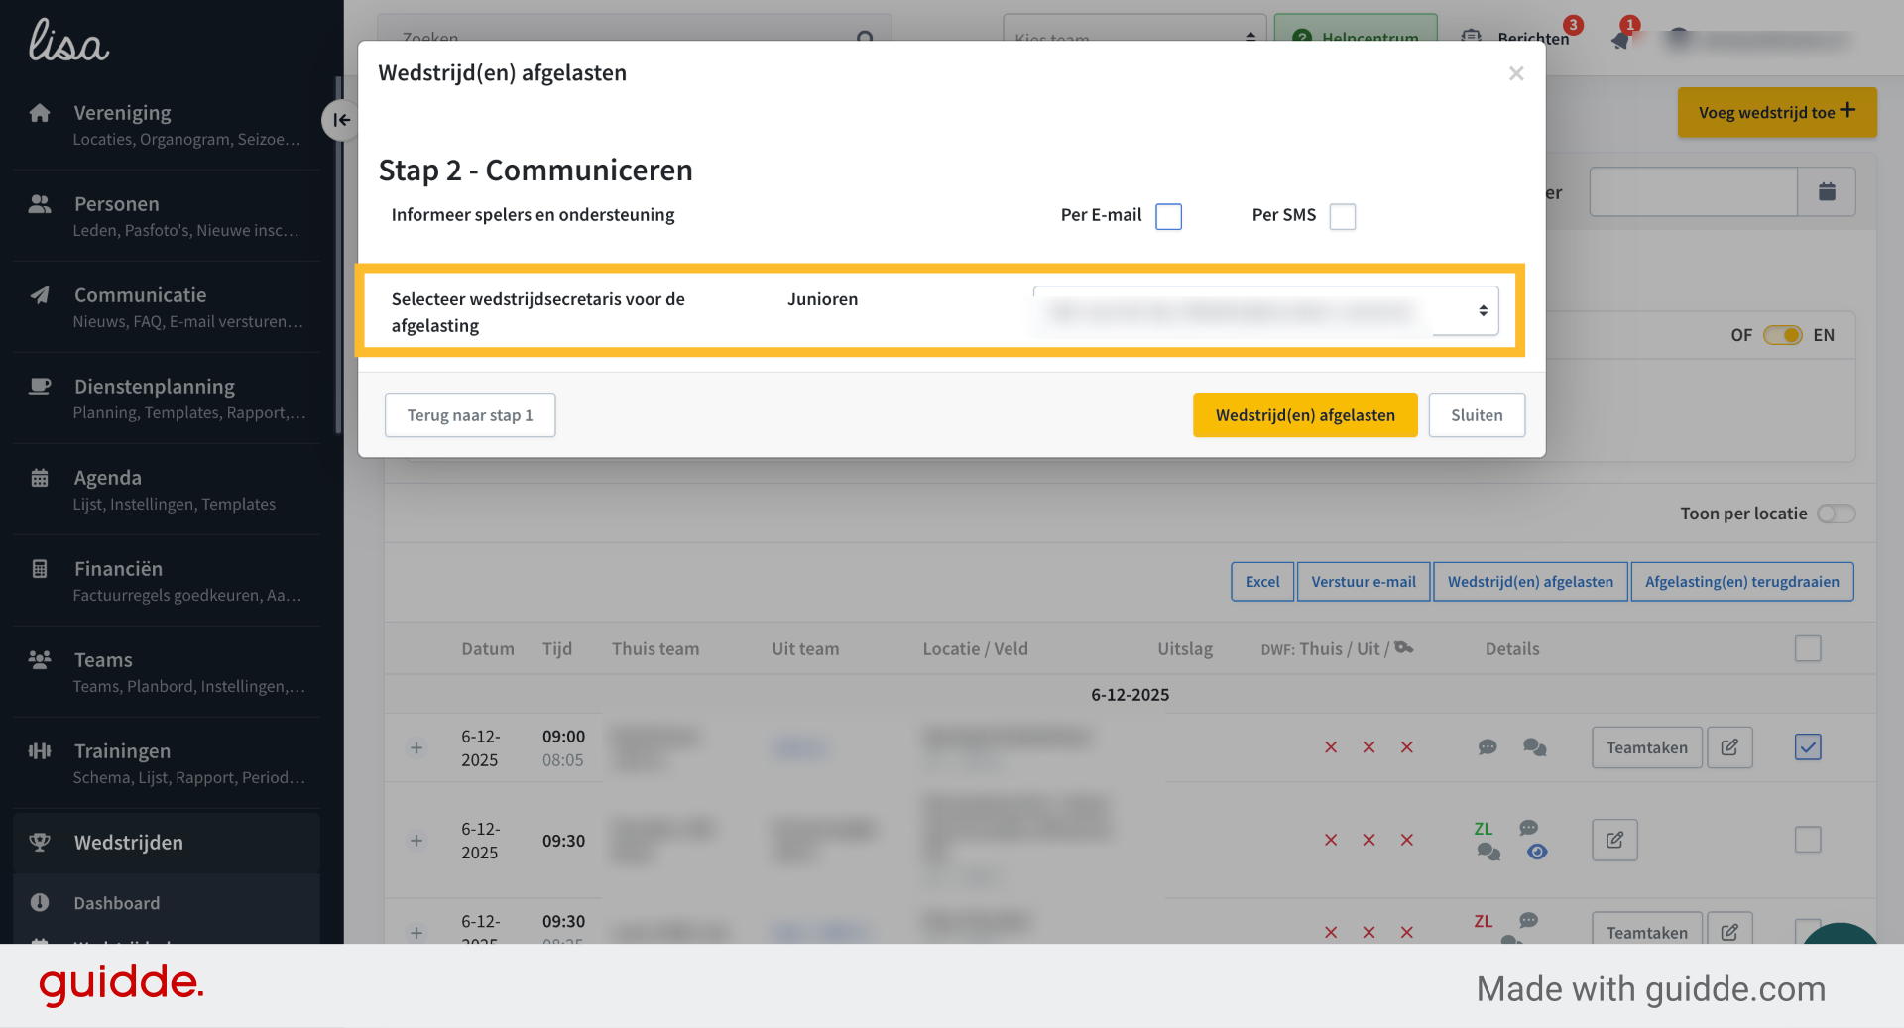Click the eye icon in the second match row

[x=1537, y=852]
